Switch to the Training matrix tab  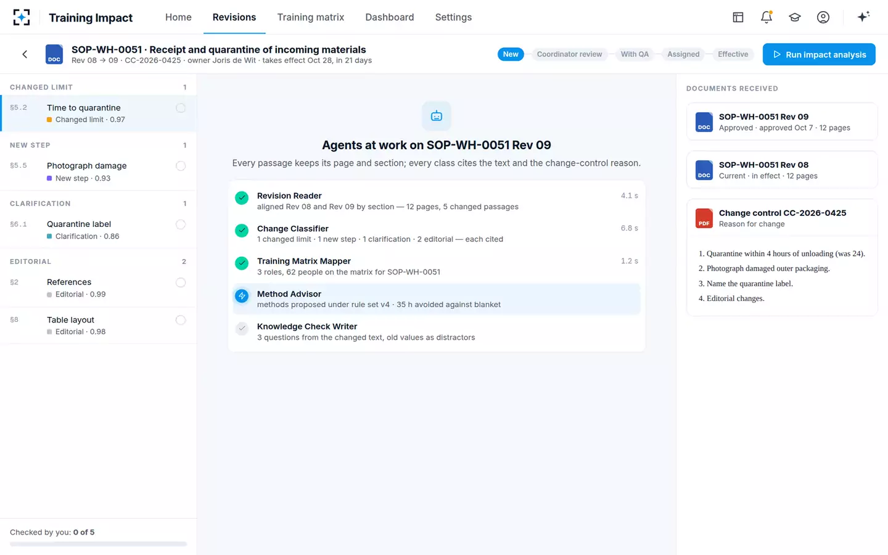[x=311, y=17]
